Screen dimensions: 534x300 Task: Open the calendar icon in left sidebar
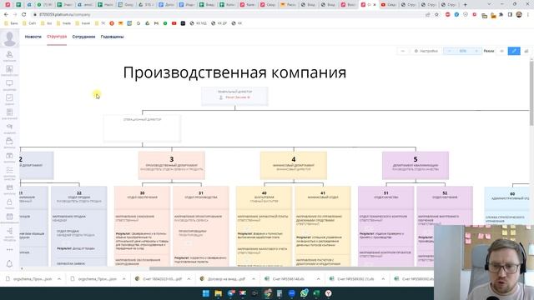[9, 217]
